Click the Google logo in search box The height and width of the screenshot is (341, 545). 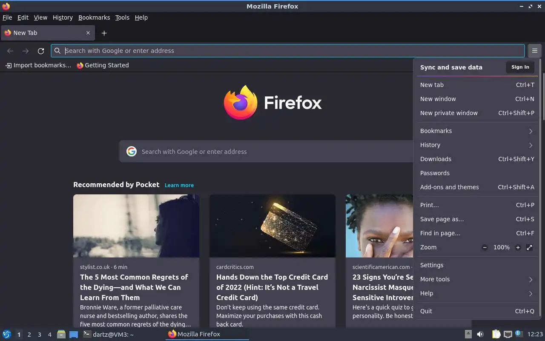point(132,151)
